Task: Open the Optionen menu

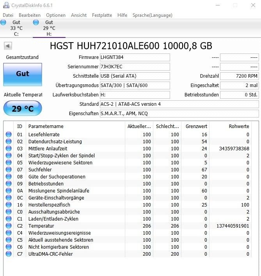Action: (56, 15)
